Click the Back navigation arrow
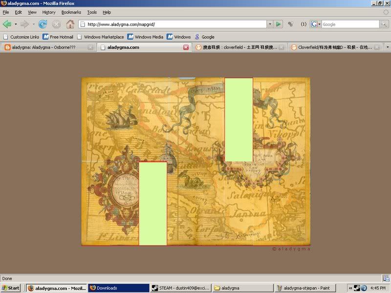 click(7, 24)
